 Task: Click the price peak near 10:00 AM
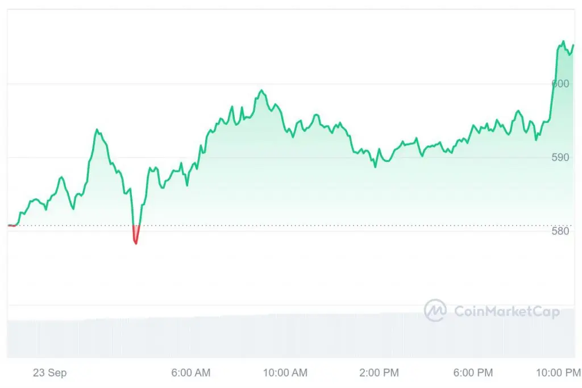[261, 90]
